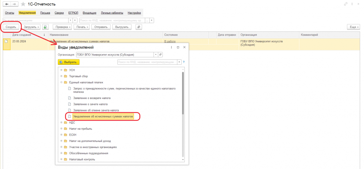Switch to the Входящие tab
Image resolution: width=364 pixels, height=169 pixels.
pyautogui.click(x=89, y=13)
